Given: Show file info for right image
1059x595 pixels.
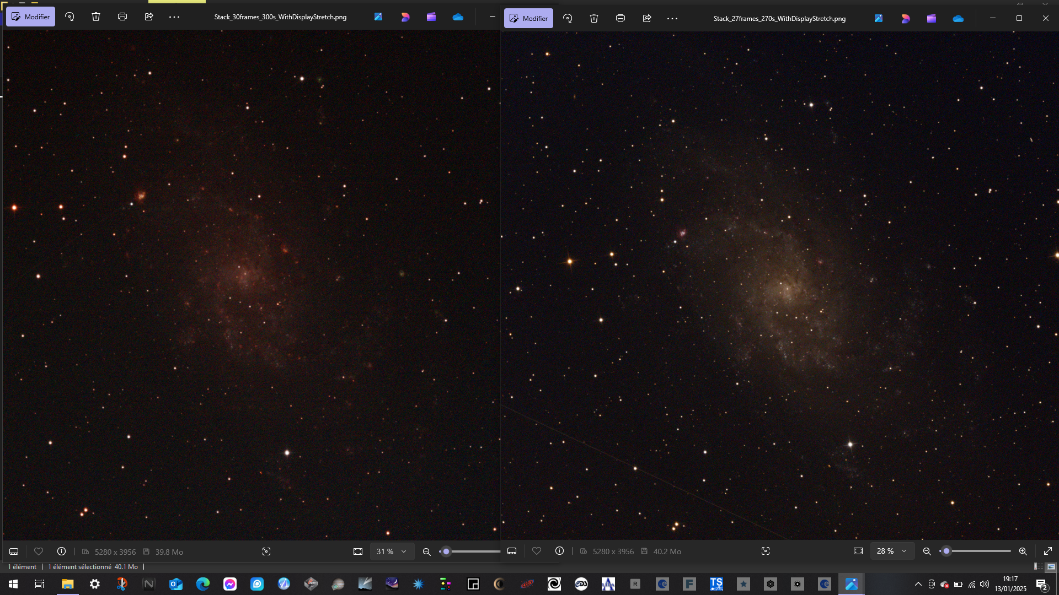Looking at the screenshot, I should (559, 551).
